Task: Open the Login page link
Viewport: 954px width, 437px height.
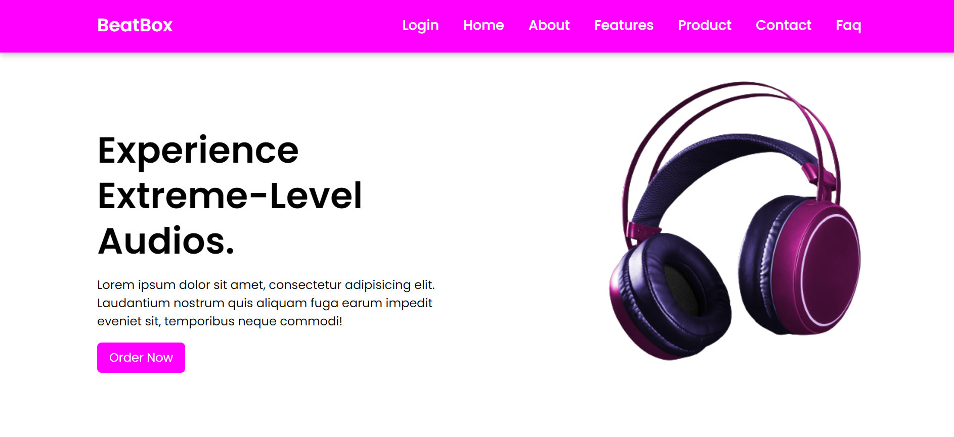Action: click(420, 25)
